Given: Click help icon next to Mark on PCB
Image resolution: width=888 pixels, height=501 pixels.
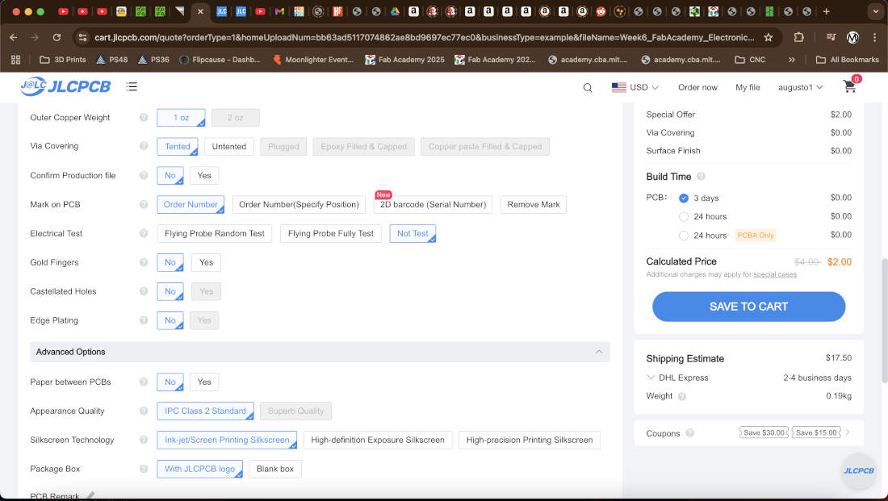Looking at the screenshot, I should pos(144,204).
